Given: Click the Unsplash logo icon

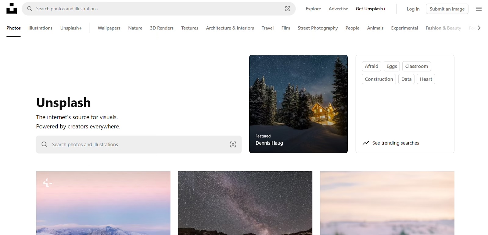Looking at the screenshot, I should tap(12, 9).
